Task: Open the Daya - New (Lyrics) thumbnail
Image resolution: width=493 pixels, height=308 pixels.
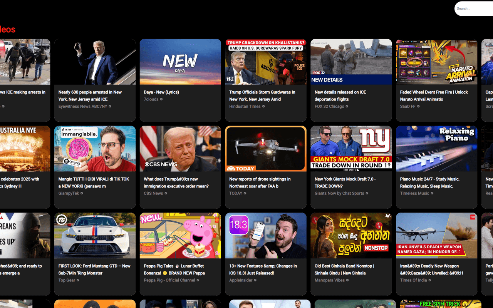Action: tap(180, 61)
